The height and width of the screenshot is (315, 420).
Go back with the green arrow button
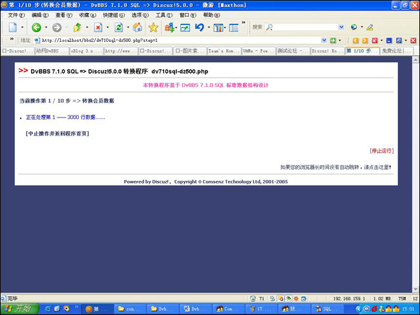[36, 27]
